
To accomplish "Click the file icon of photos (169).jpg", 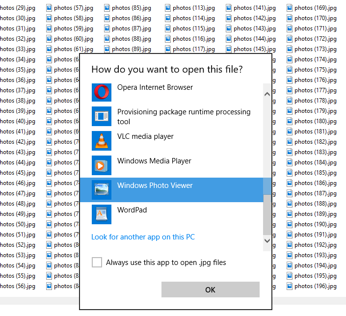I will 290,8.
